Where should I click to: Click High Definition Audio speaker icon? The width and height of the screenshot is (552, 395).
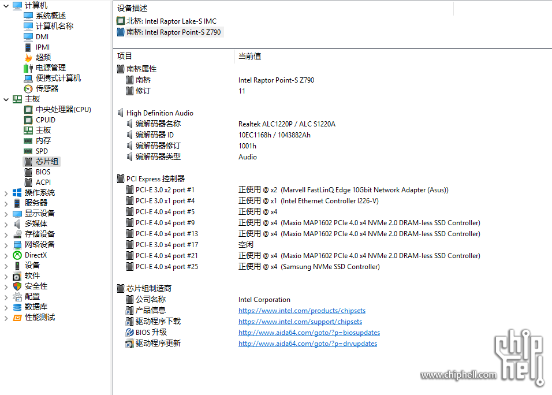click(x=121, y=113)
